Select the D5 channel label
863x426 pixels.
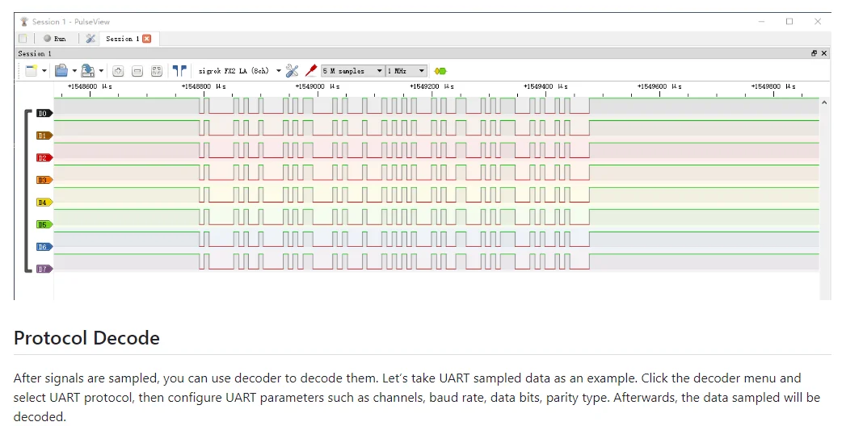click(x=44, y=224)
